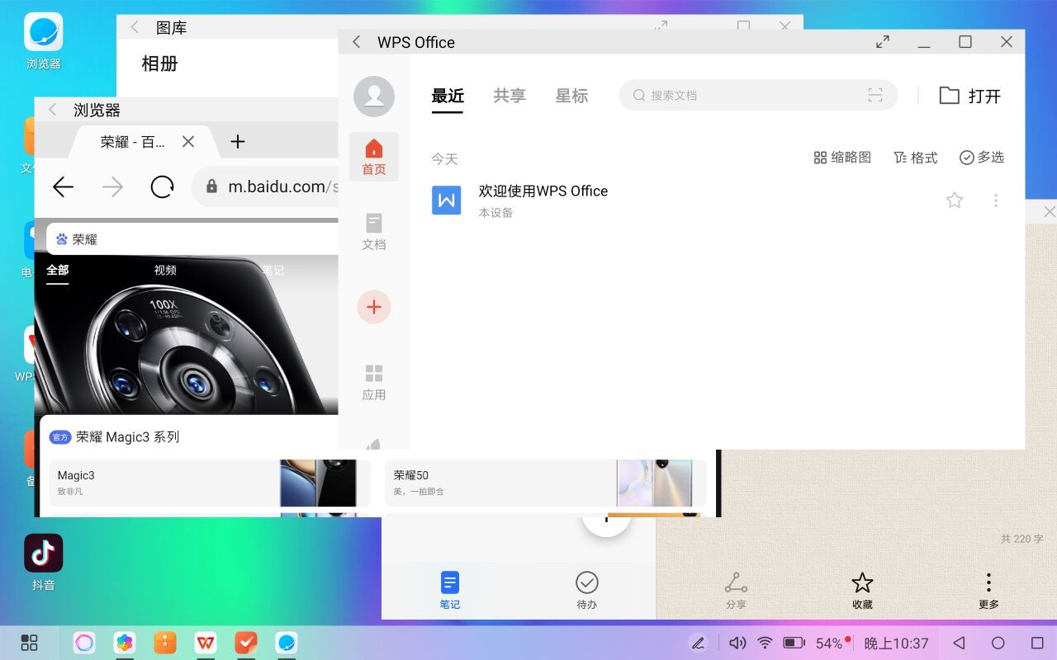
Task: Open the WPS account avatar
Action: pos(374,96)
